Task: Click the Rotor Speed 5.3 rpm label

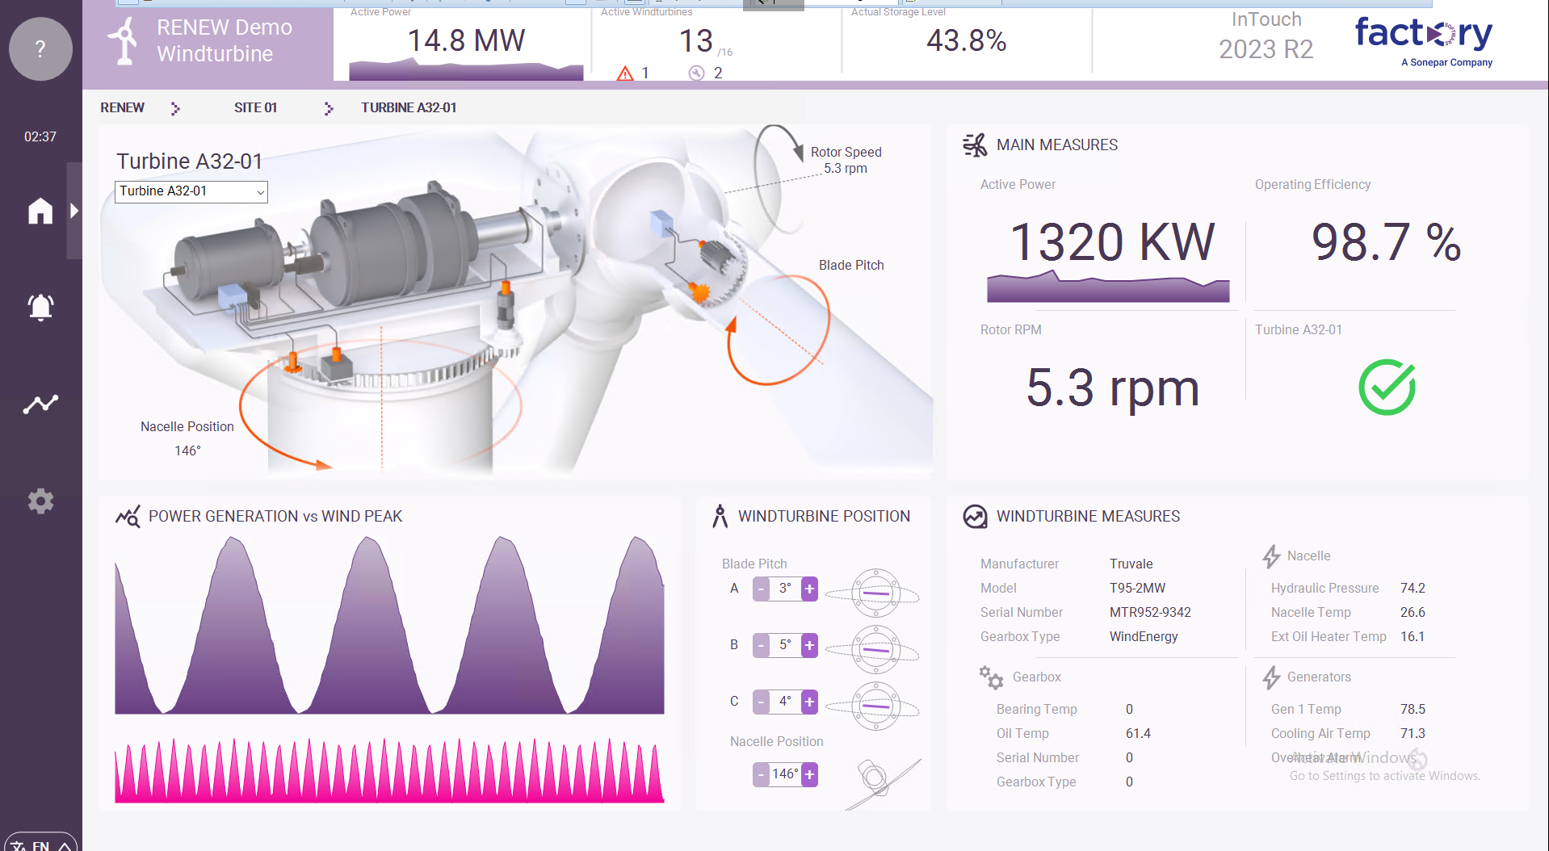Action: 846,160
